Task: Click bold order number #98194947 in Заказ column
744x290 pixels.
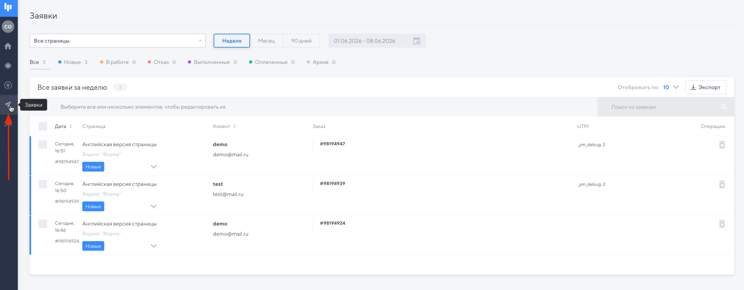Action: pos(332,144)
